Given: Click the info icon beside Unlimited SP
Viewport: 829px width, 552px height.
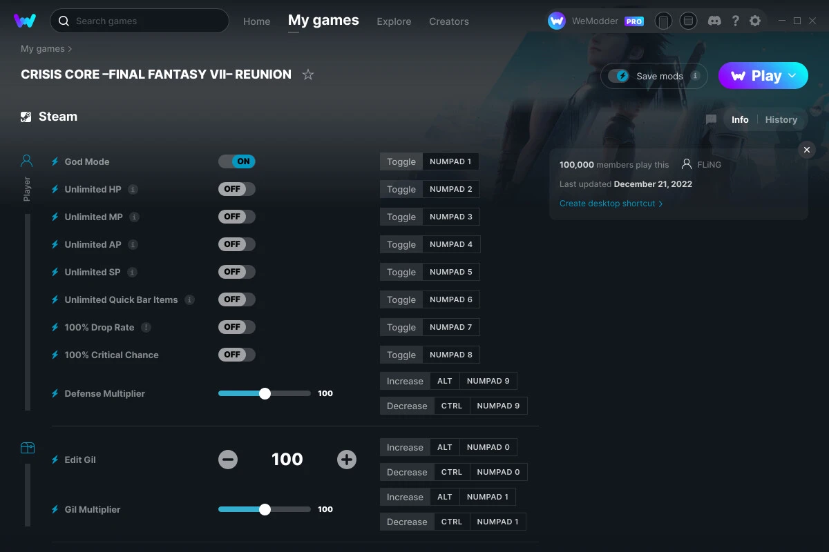Looking at the screenshot, I should (x=133, y=272).
